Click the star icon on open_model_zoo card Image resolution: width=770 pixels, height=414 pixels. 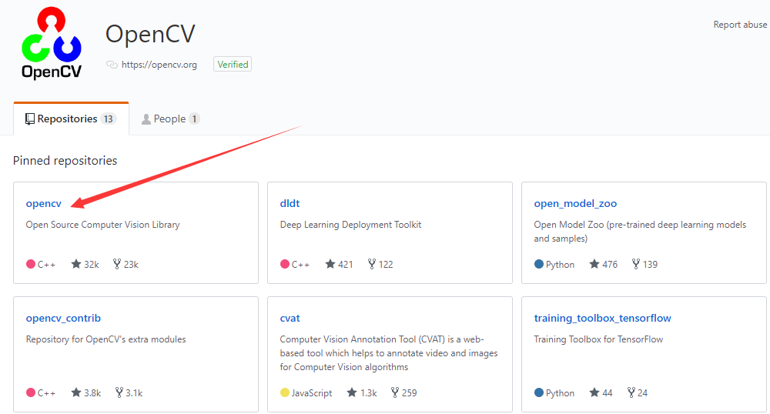tap(594, 264)
